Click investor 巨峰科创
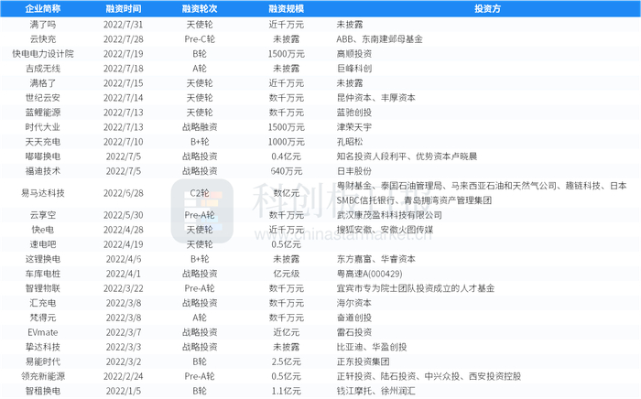The height and width of the screenshot is (399, 641). click(354, 69)
